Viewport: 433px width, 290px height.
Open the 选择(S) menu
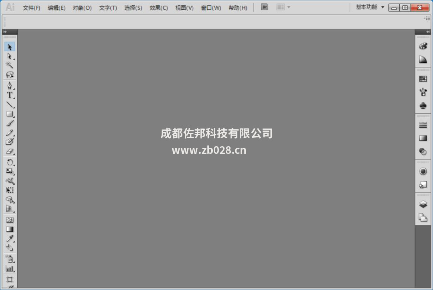tap(133, 8)
